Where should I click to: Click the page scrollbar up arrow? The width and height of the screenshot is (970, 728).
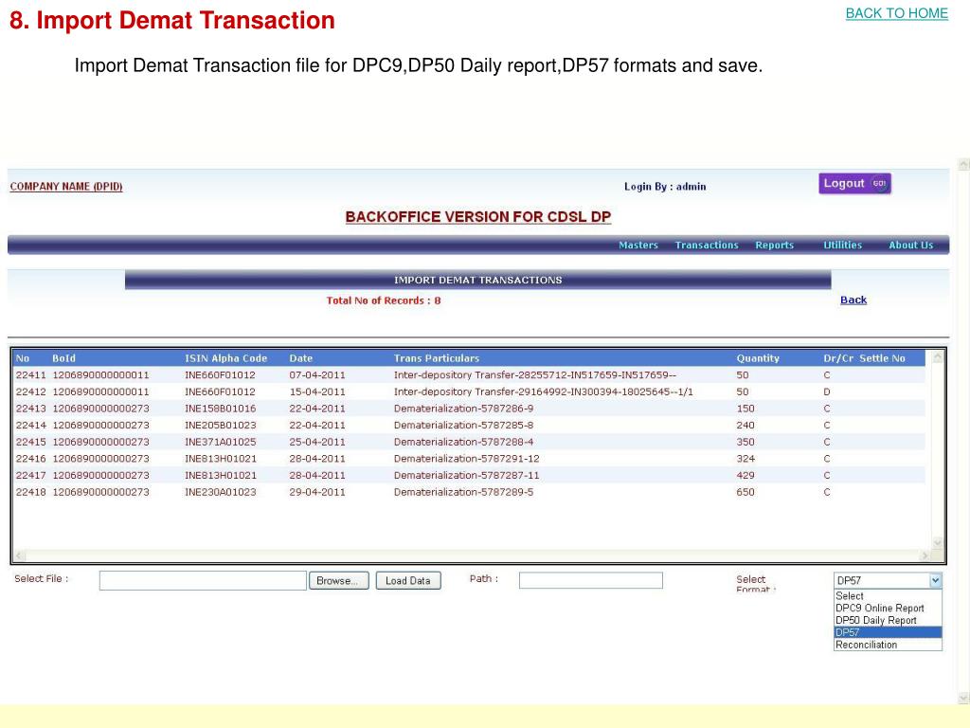point(963,164)
